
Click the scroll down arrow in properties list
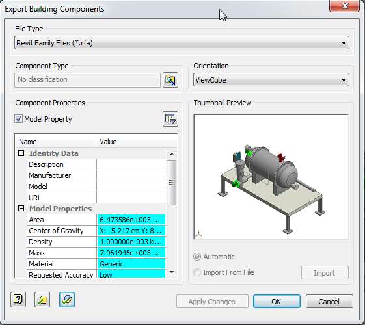pyautogui.click(x=172, y=272)
